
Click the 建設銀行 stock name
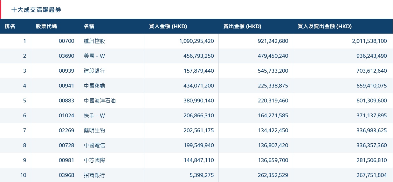(94, 71)
